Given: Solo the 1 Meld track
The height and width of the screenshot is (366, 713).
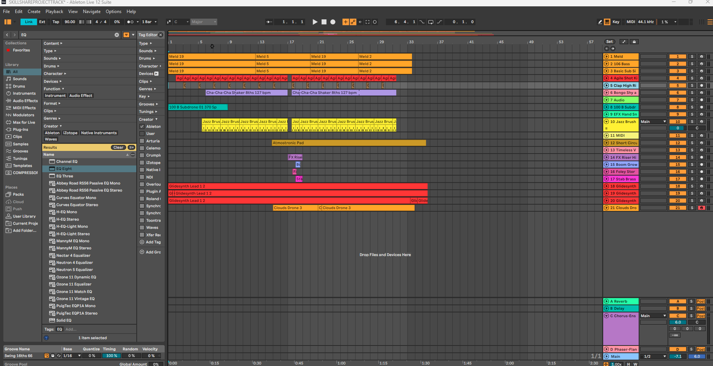Looking at the screenshot, I should coord(692,57).
